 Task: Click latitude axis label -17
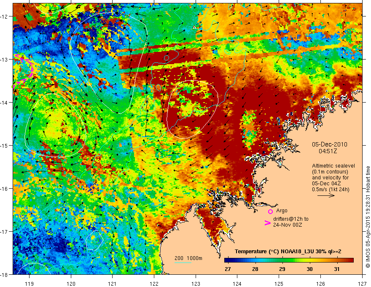click(x=5, y=231)
